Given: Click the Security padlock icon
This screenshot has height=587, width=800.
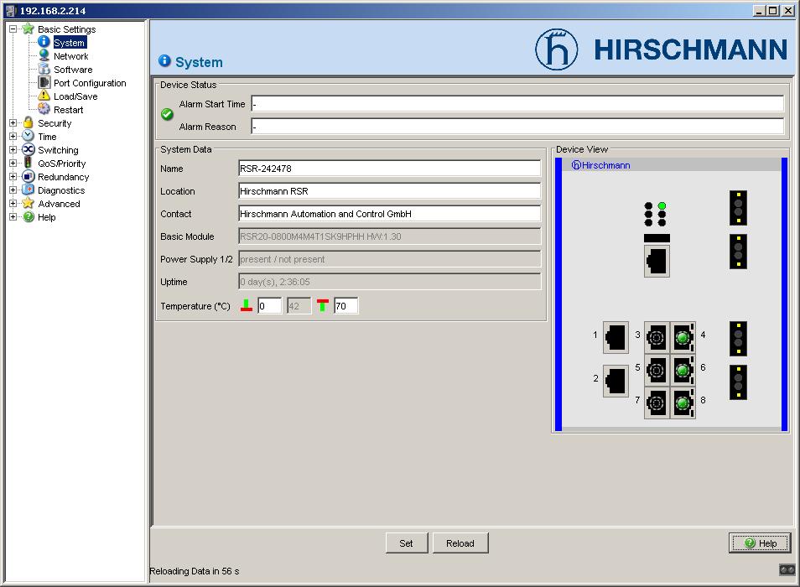Looking at the screenshot, I should point(28,123).
